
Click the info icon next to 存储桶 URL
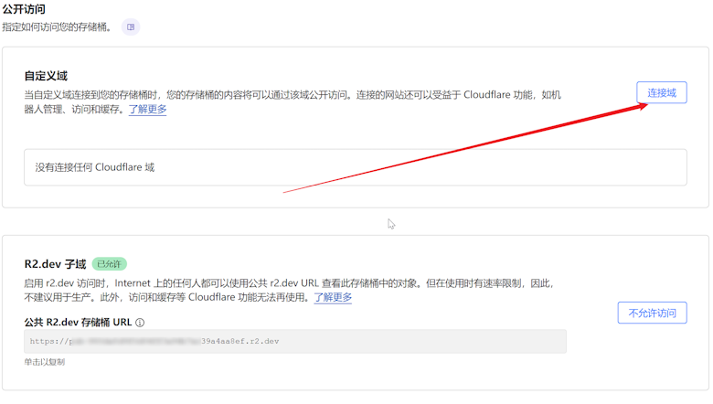point(140,323)
